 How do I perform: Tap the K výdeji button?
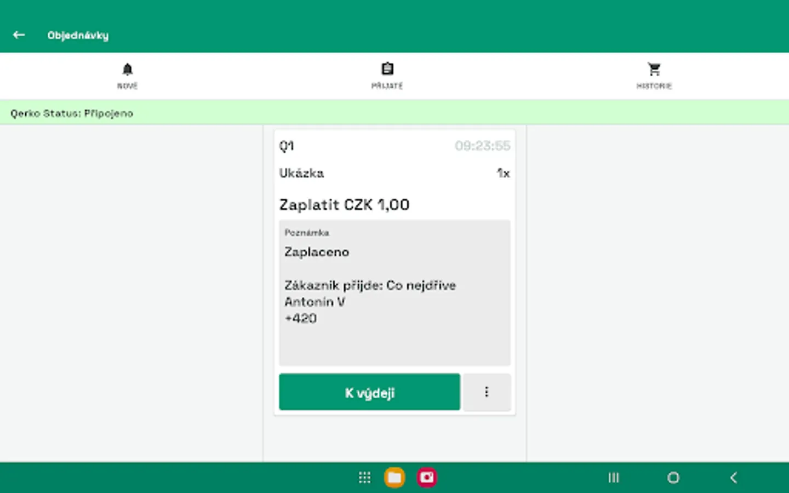pyautogui.click(x=369, y=392)
